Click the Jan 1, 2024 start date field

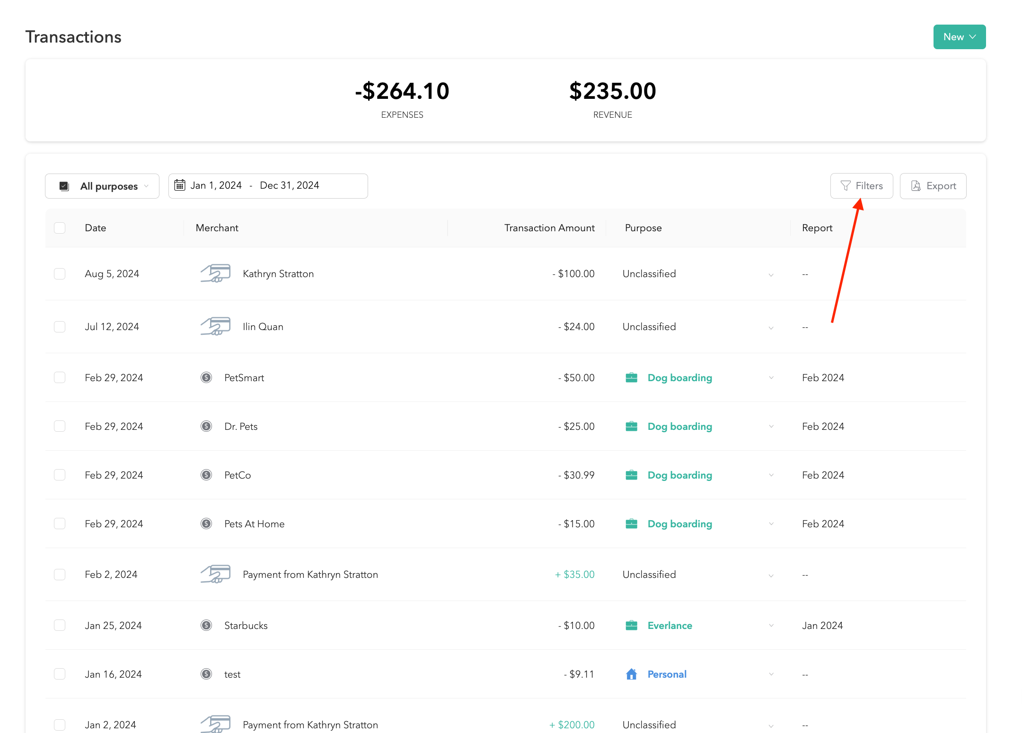point(216,185)
